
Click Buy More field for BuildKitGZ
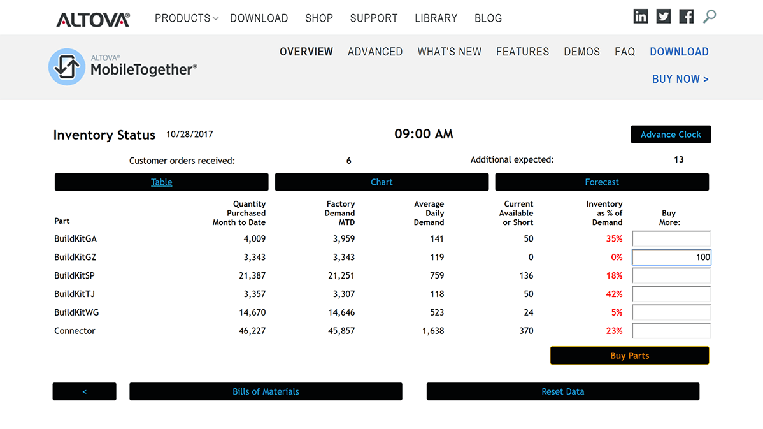pyautogui.click(x=671, y=257)
